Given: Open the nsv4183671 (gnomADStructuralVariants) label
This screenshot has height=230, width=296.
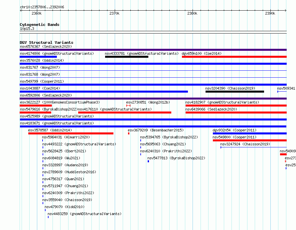Looking at the screenshot, I should coord(57,123).
